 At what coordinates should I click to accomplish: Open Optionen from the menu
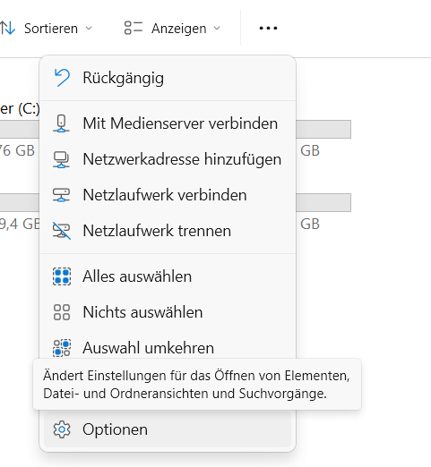(x=168, y=429)
